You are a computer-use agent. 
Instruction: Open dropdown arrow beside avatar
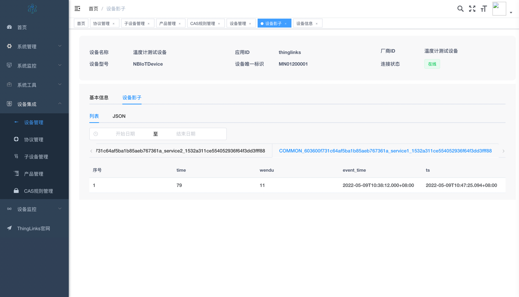(511, 12)
